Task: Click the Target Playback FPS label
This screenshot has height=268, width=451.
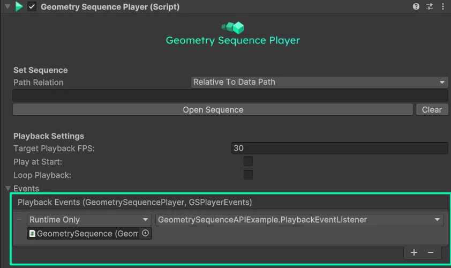Action: tap(54, 148)
